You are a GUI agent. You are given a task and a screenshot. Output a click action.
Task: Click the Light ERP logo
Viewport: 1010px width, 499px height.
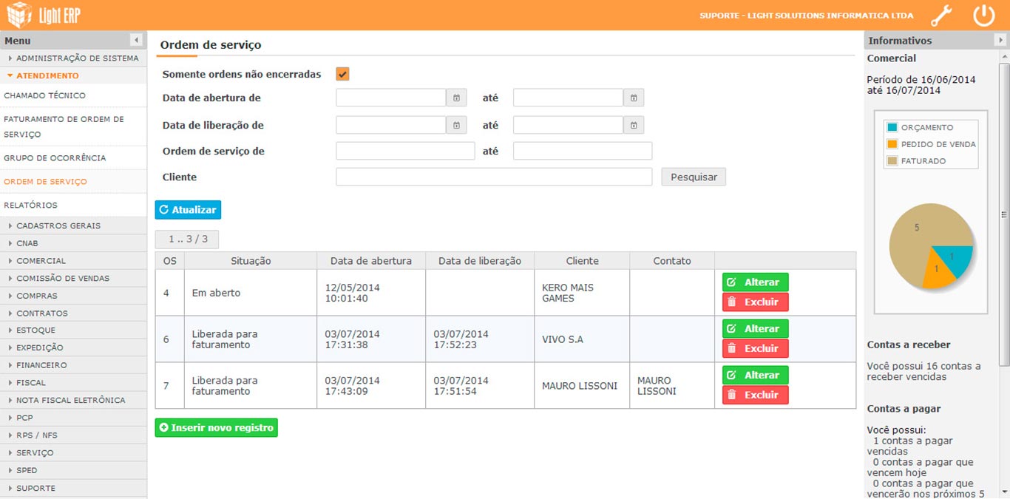point(43,15)
